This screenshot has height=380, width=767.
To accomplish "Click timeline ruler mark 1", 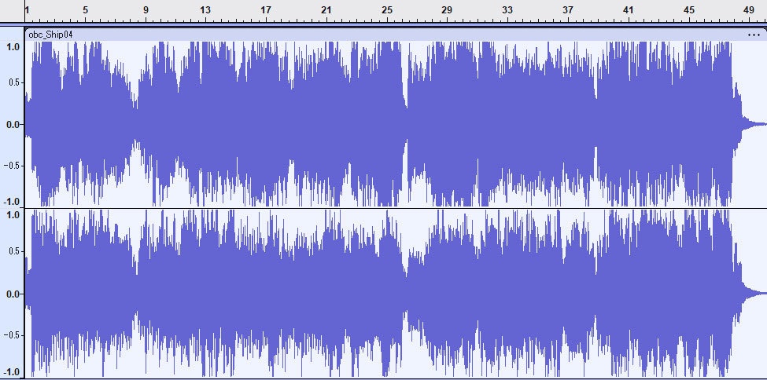I will pyautogui.click(x=27, y=9).
